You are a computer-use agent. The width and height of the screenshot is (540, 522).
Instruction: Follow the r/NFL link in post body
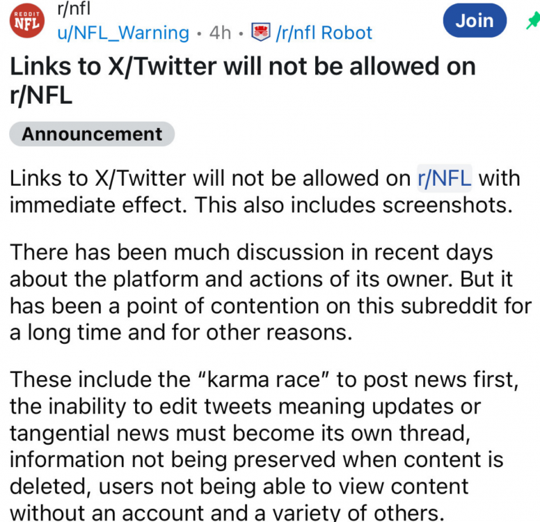point(444,178)
